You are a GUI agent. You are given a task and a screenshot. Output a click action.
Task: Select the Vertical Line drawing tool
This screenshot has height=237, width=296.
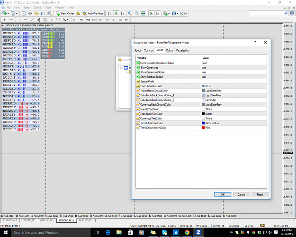click(19, 19)
